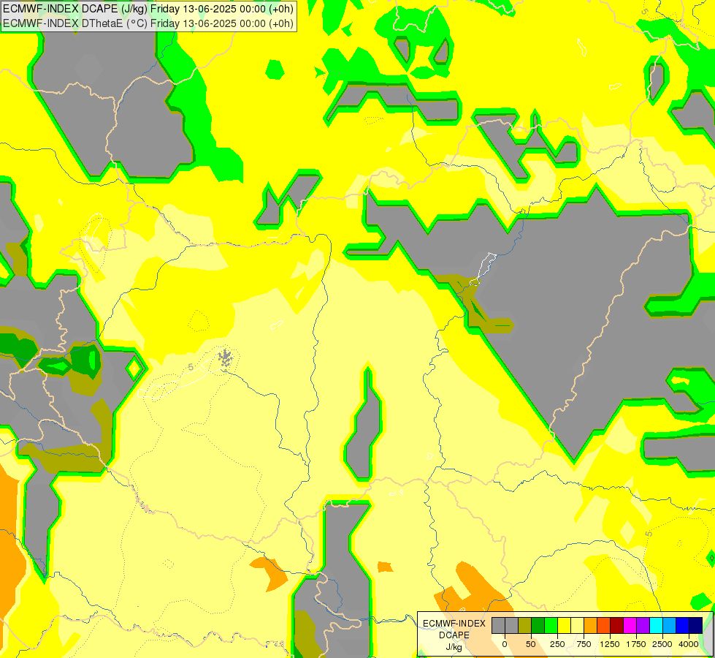Click the legend value 2500

(662, 644)
